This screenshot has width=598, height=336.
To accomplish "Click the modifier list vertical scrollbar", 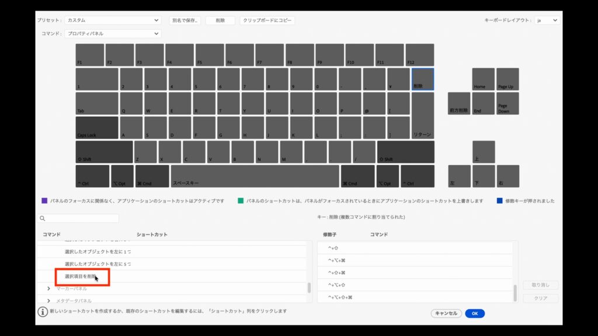I will coord(515,293).
